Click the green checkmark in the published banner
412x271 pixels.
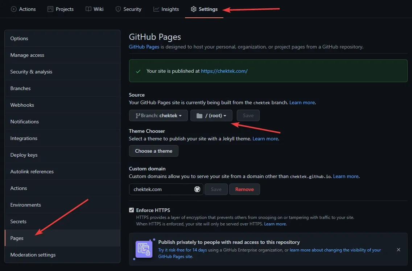pyautogui.click(x=138, y=71)
